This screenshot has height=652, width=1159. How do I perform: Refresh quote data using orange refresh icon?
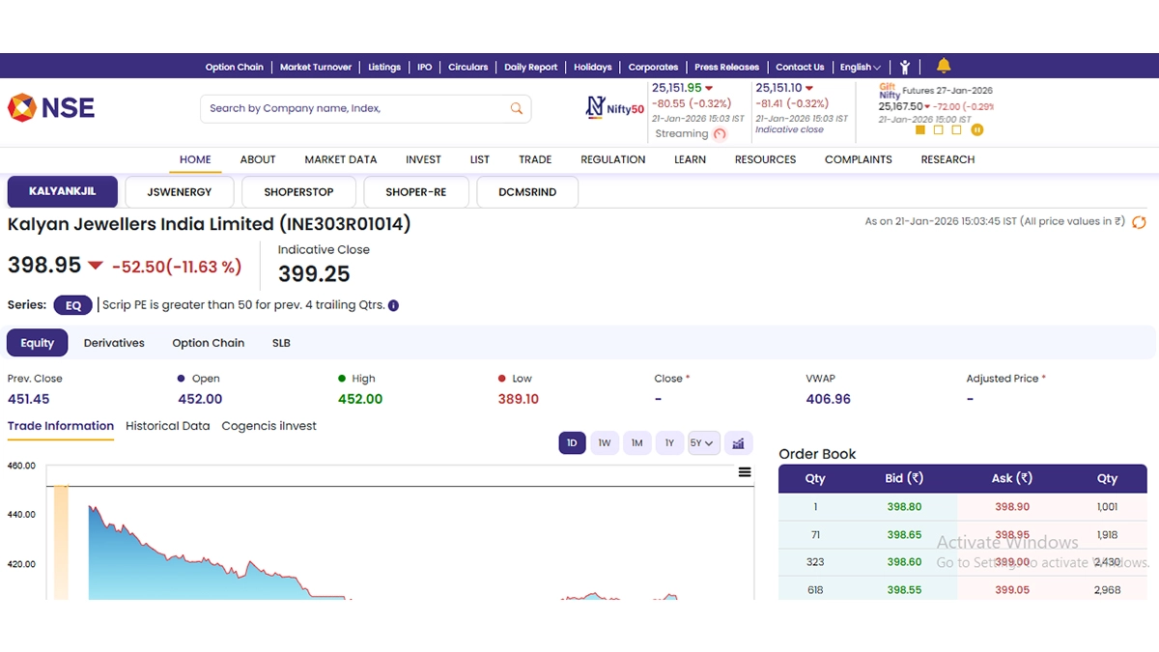pos(1139,222)
